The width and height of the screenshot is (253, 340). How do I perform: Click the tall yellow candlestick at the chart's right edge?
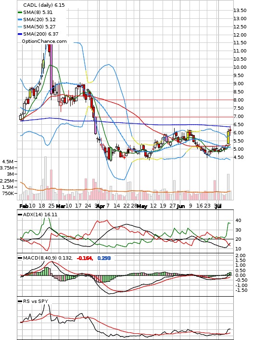tap(228, 137)
